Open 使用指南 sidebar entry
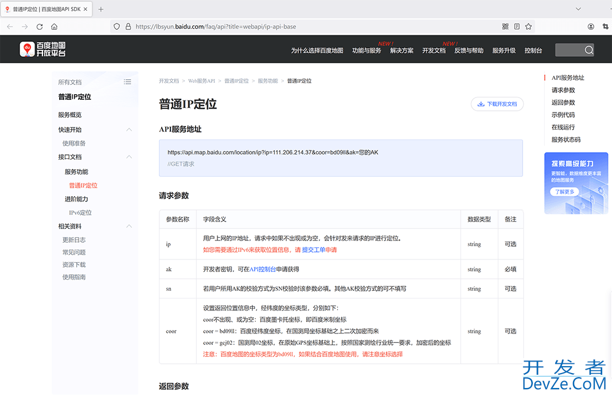 [x=74, y=277]
